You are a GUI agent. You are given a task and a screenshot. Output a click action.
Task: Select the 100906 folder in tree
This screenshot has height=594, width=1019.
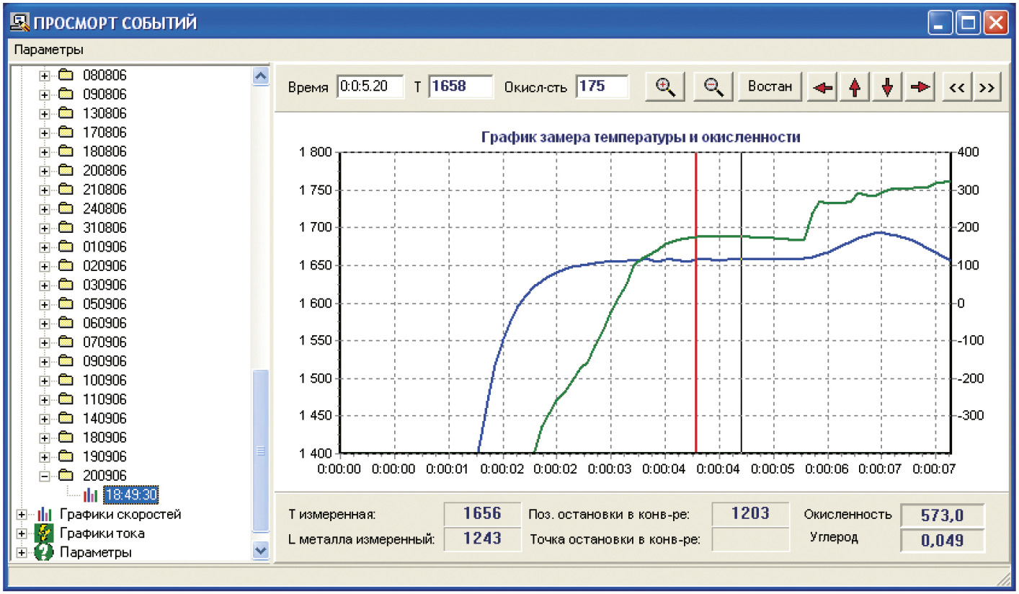click(x=104, y=381)
